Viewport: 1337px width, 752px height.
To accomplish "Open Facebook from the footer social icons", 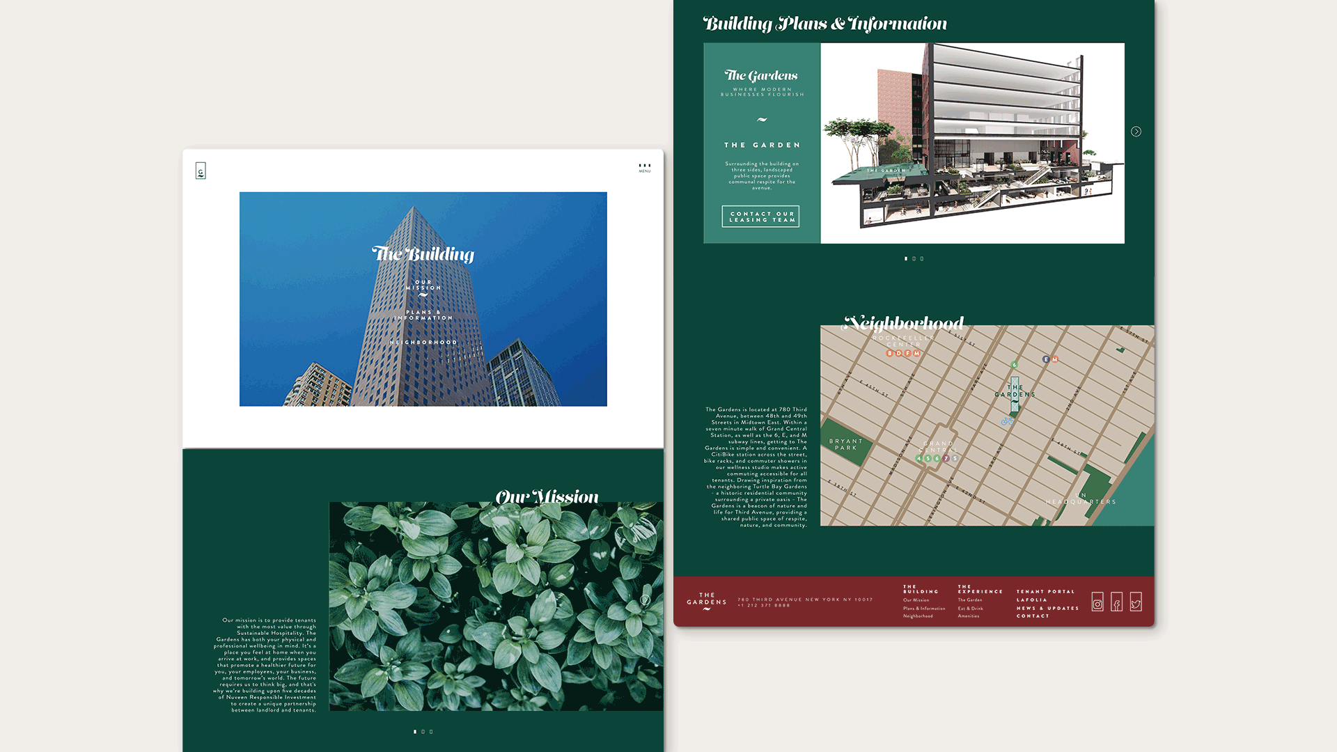I will click(1117, 602).
